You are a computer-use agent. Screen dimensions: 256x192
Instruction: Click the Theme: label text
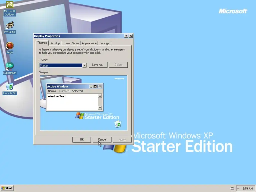coord(43,60)
